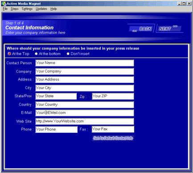
Task: Open the Steps menu
Action: click(14, 9)
